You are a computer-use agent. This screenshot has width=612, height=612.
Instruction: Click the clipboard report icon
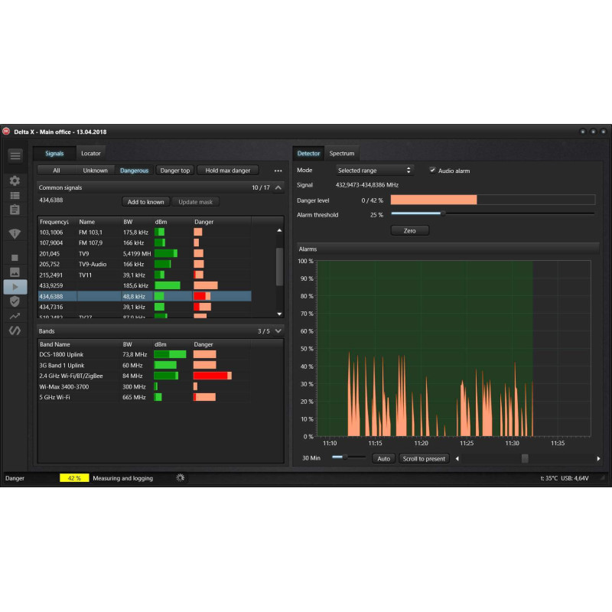(15, 210)
